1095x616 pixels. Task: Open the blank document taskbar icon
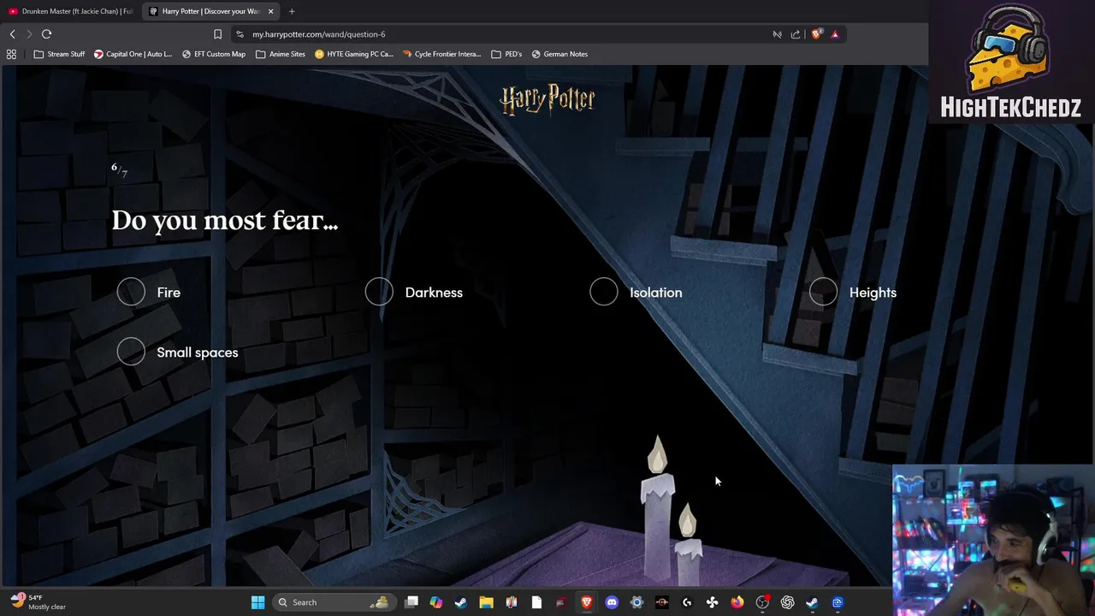pyautogui.click(x=536, y=602)
